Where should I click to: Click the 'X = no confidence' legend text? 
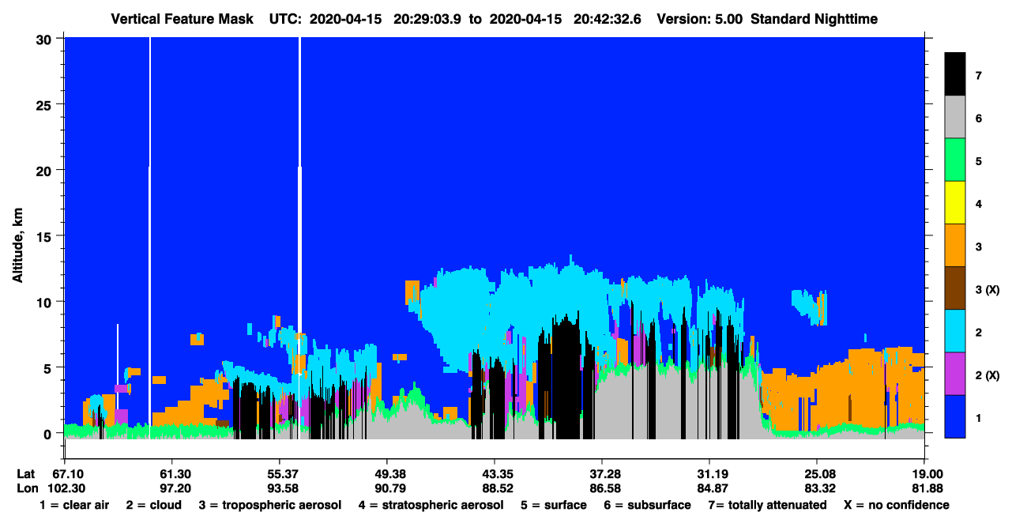tap(896, 505)
